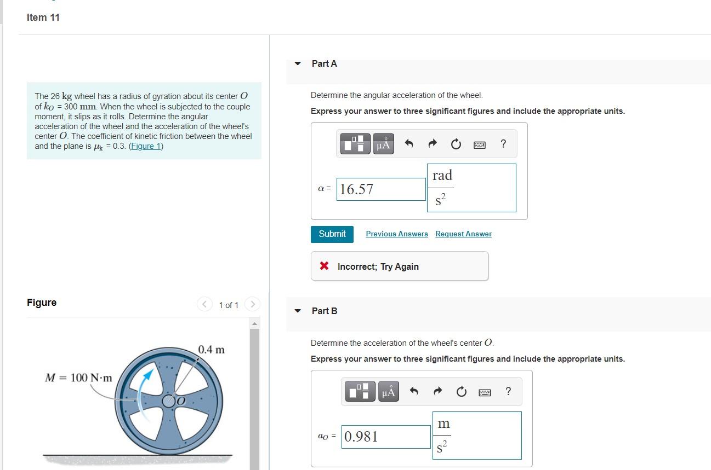Open the keyboard input icon in Part B
711x470 pixels.
tap(485, 392)
